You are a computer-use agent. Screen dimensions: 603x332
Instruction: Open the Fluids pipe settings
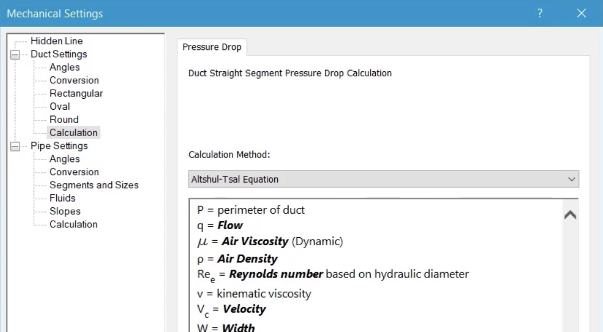63,198
